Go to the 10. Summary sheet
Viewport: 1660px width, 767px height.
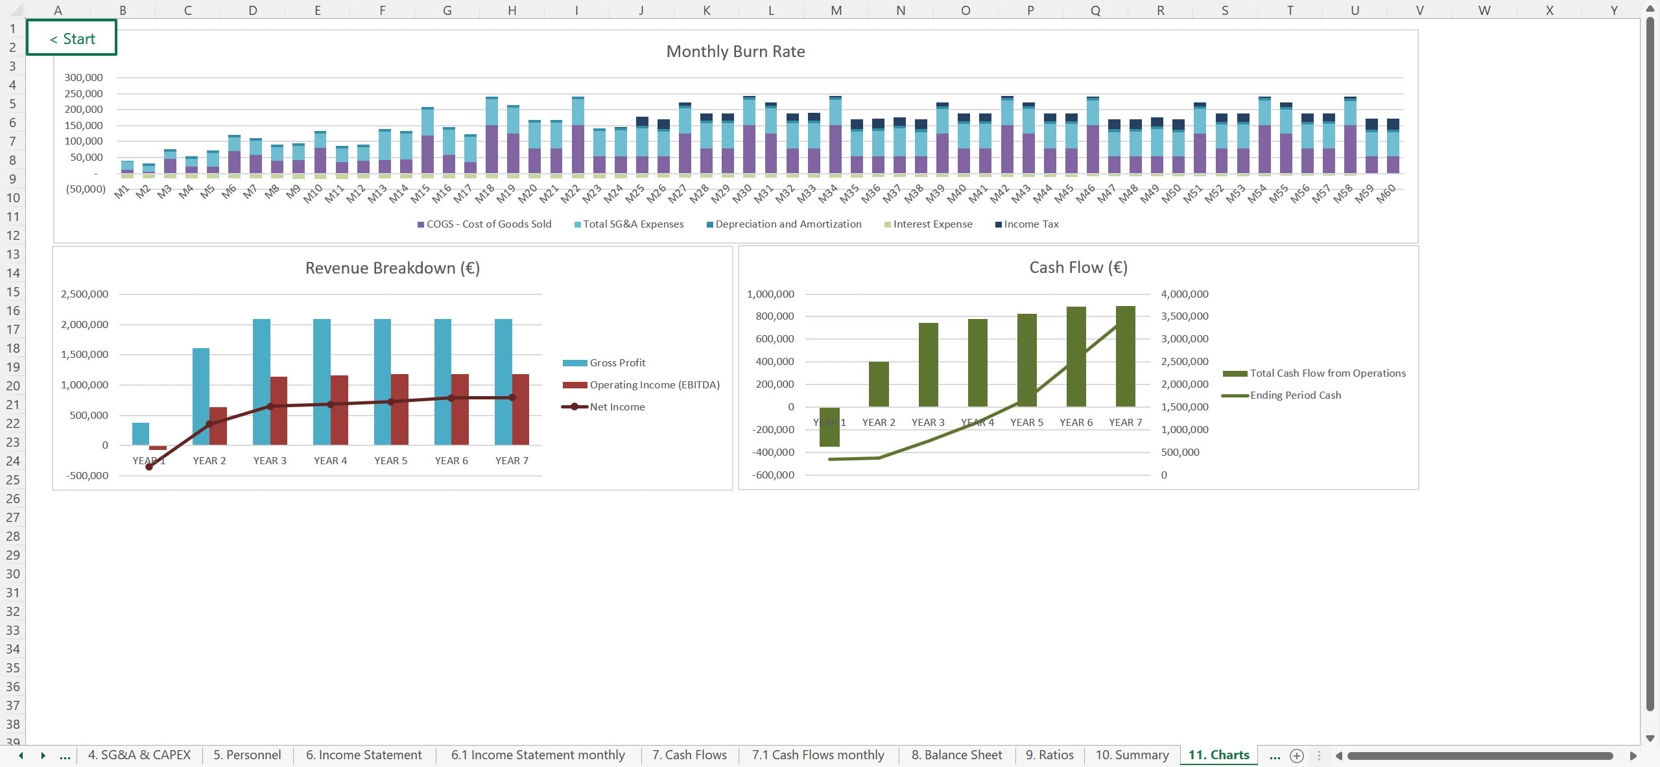1132,755
